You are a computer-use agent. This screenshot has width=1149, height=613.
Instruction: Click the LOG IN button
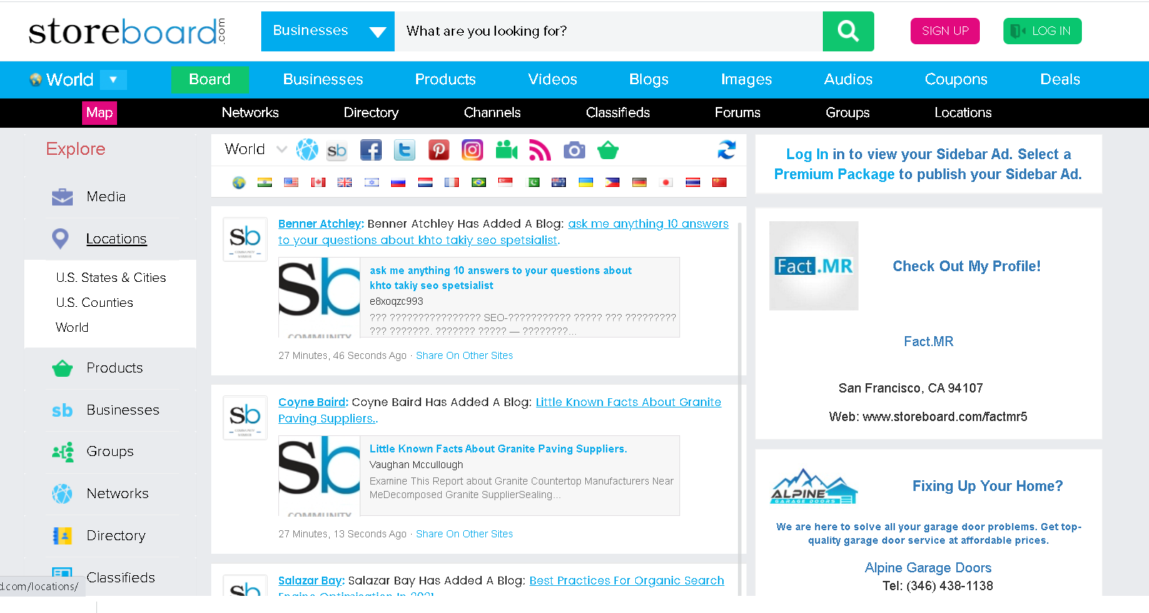tap(1042, 31)
